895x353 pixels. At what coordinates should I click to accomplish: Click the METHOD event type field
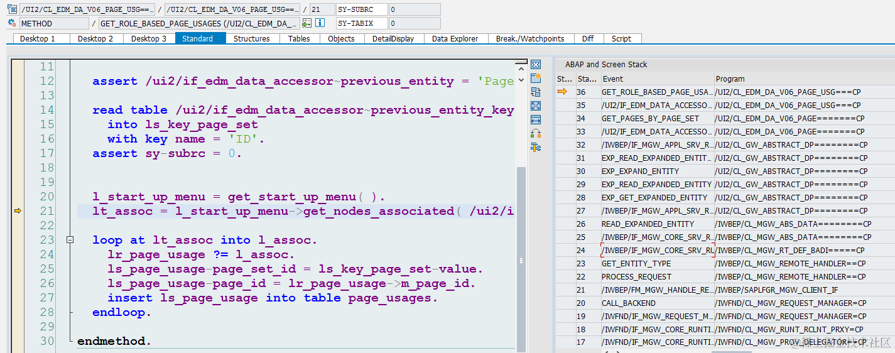(54, 23)
